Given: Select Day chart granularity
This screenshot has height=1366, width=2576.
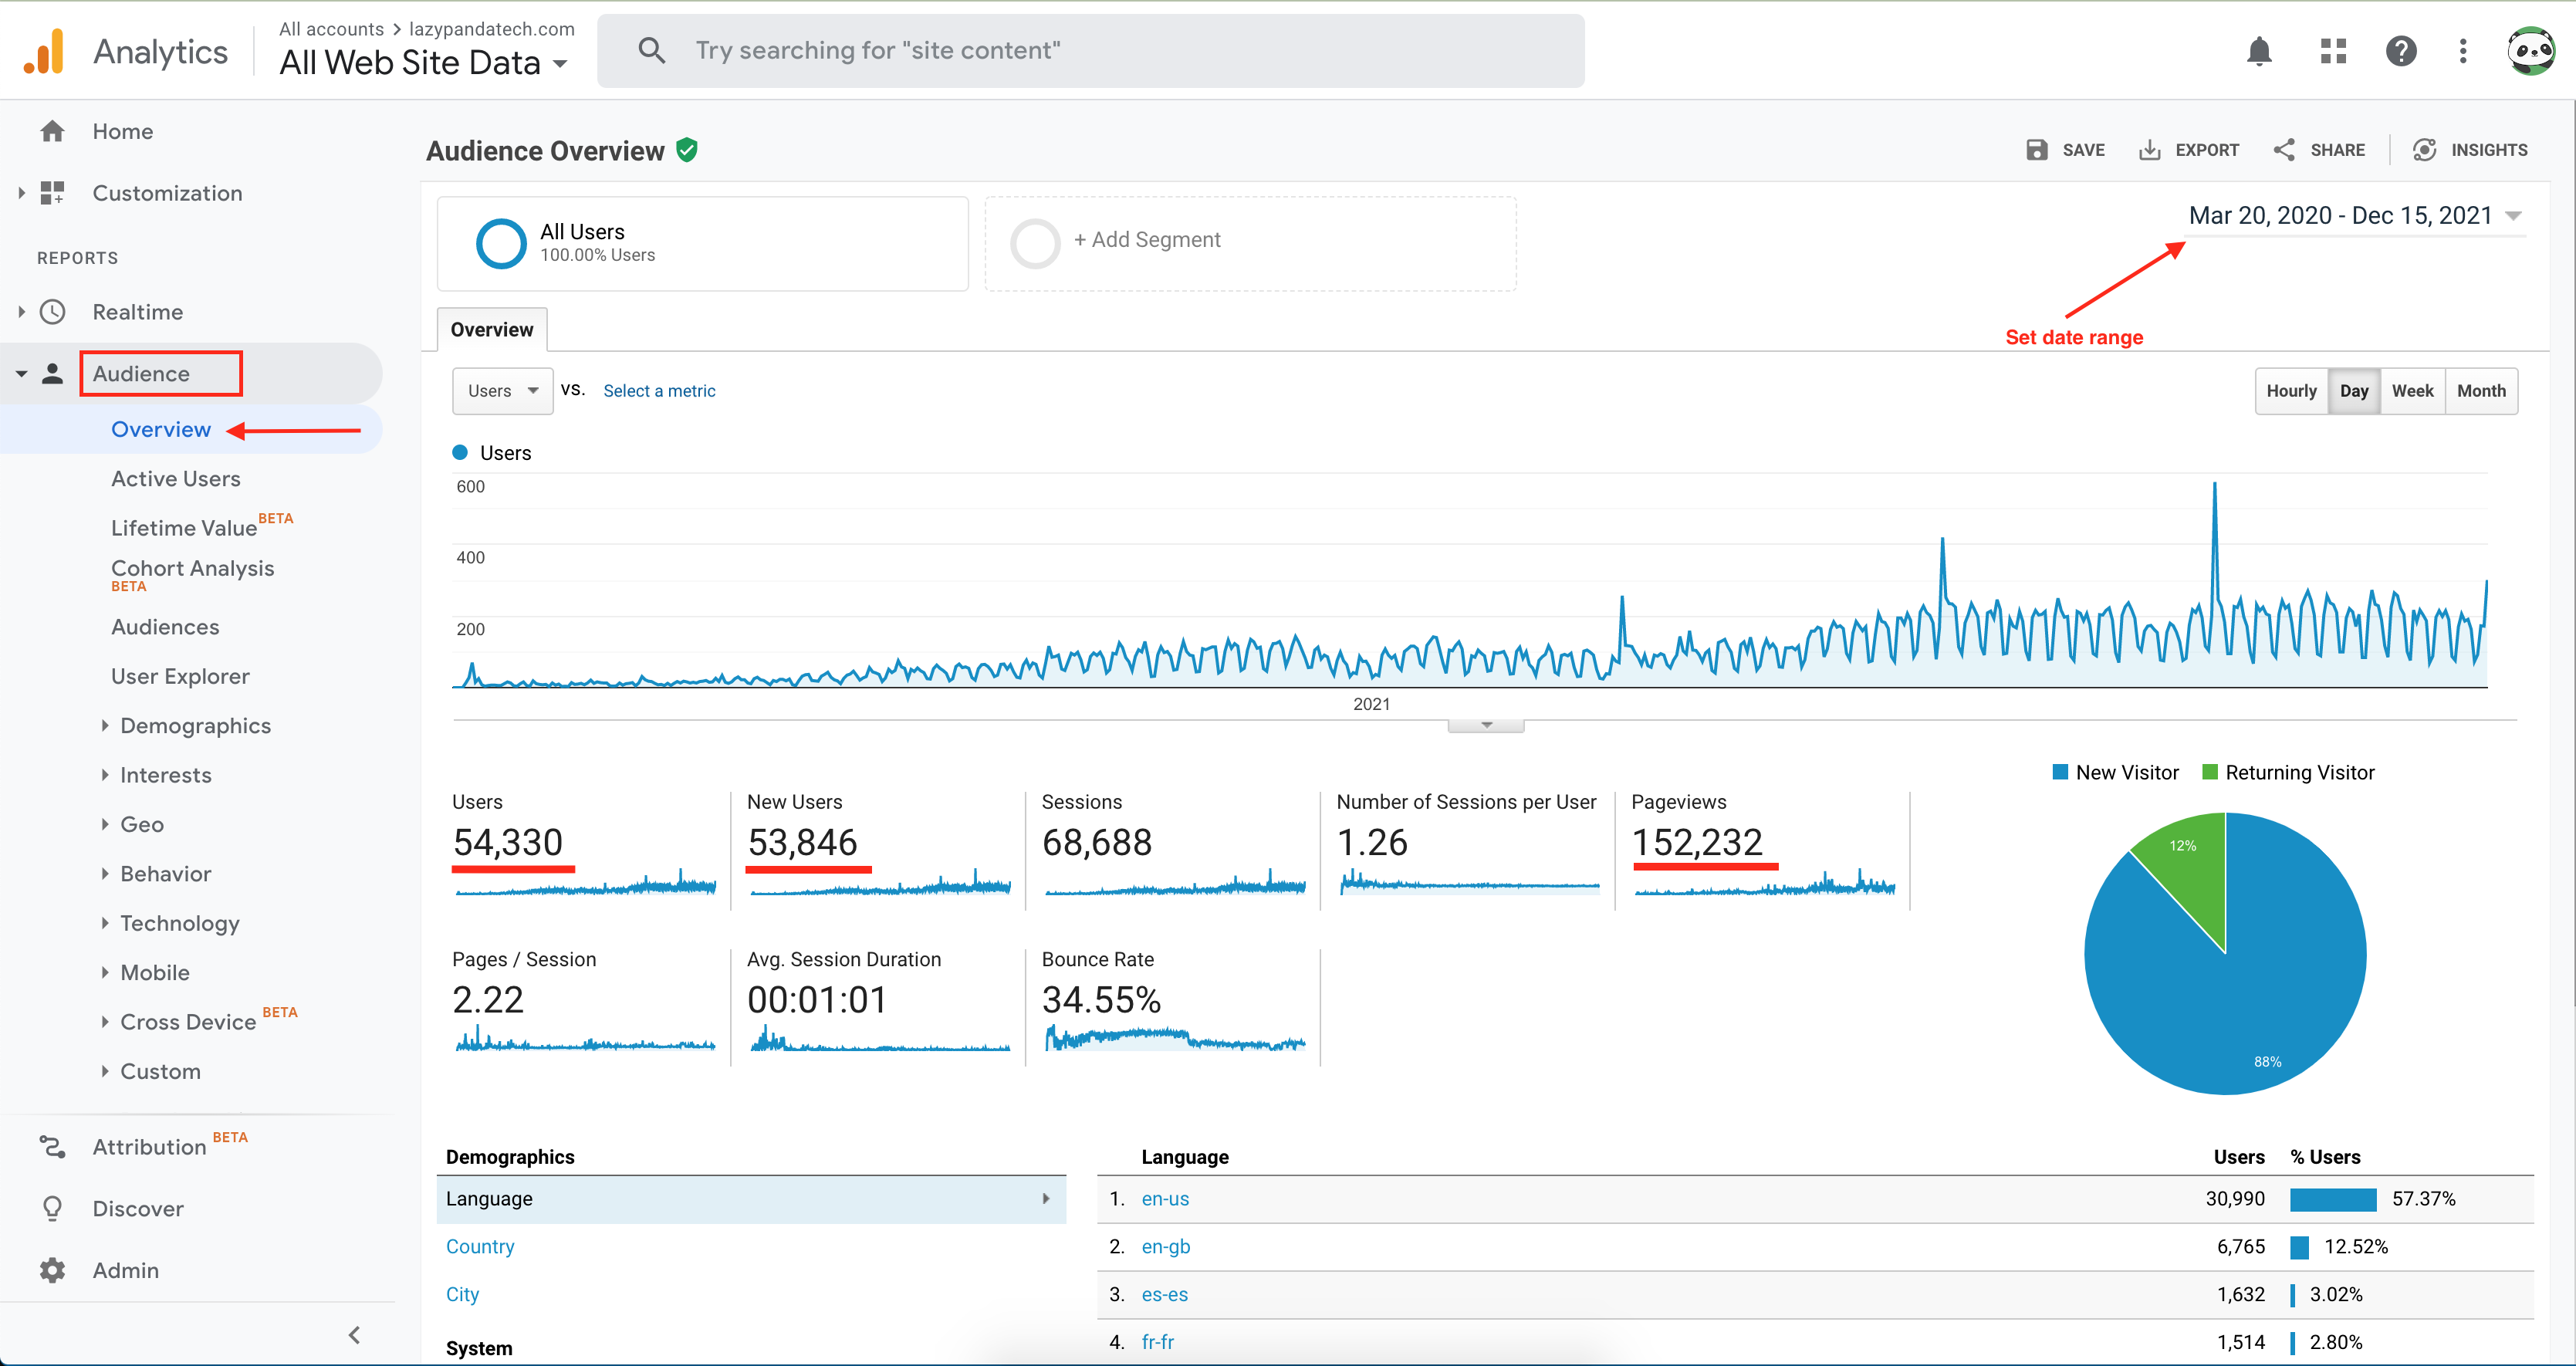Looking at the screenshot, I should [2353, 391].
